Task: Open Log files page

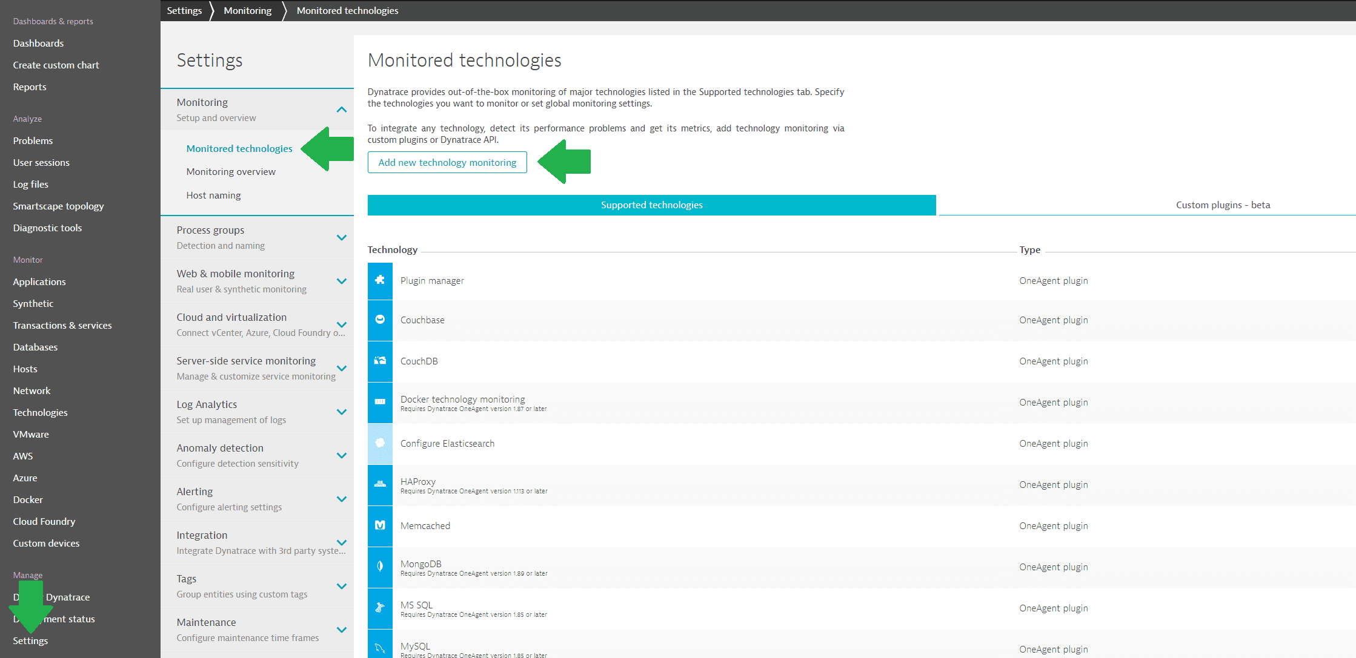Action: (30, 184)
